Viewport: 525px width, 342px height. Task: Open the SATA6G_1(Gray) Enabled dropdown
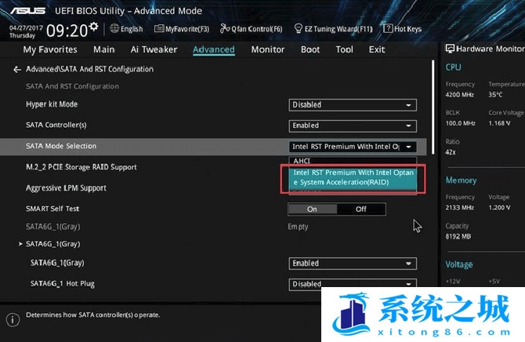(353, 264)
